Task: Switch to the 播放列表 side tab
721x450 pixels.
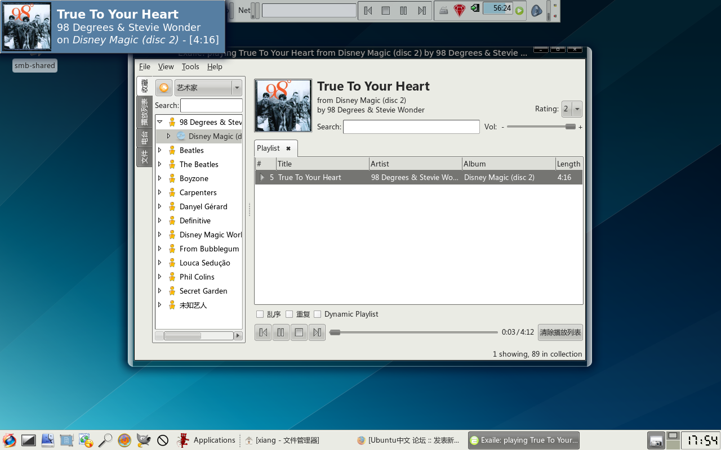Action: click(x=145, y=112)
